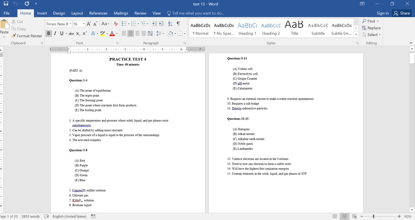Toggle italic formatting

point(55,34)
